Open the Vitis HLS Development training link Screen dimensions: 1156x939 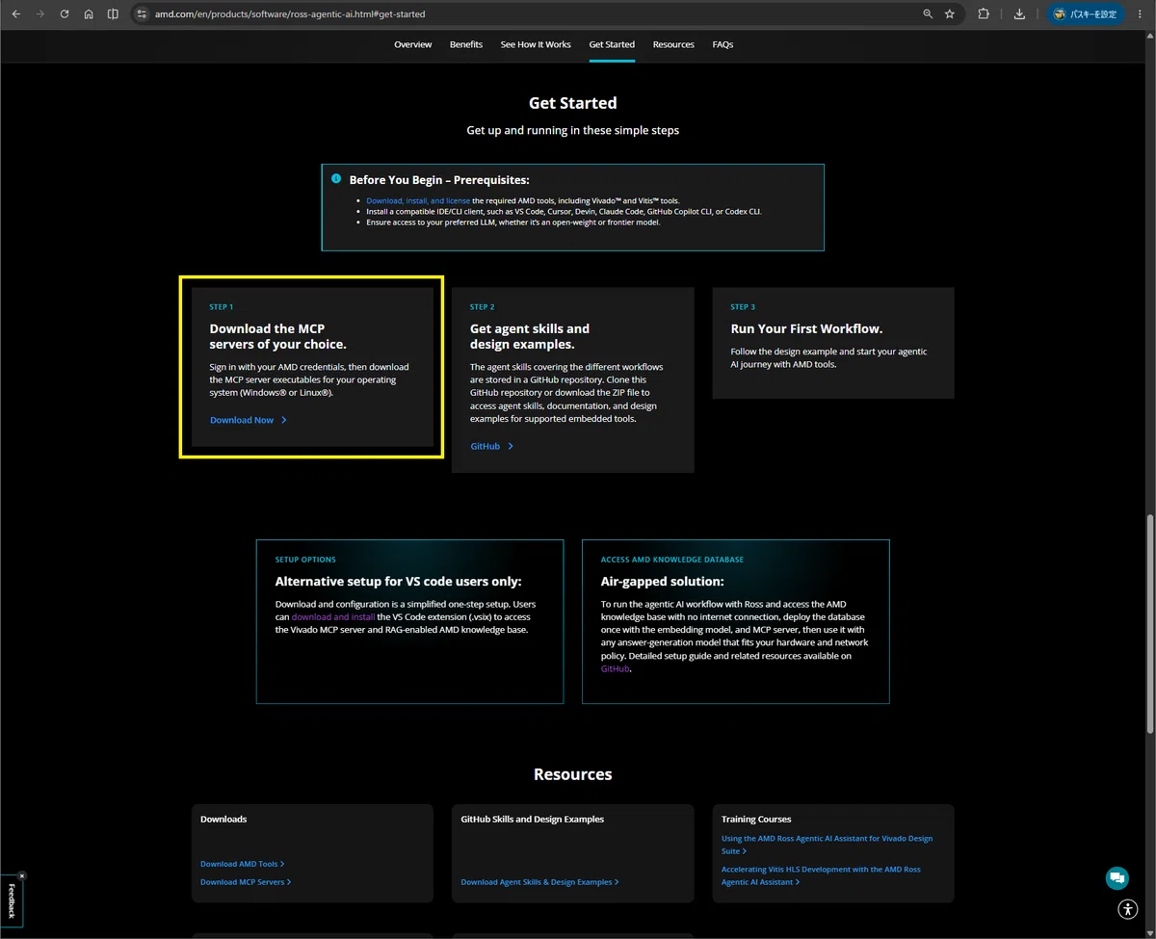coord(821,875)
